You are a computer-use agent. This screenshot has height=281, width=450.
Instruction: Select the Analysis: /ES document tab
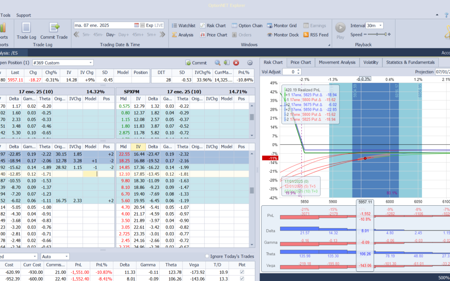point(13,53)
